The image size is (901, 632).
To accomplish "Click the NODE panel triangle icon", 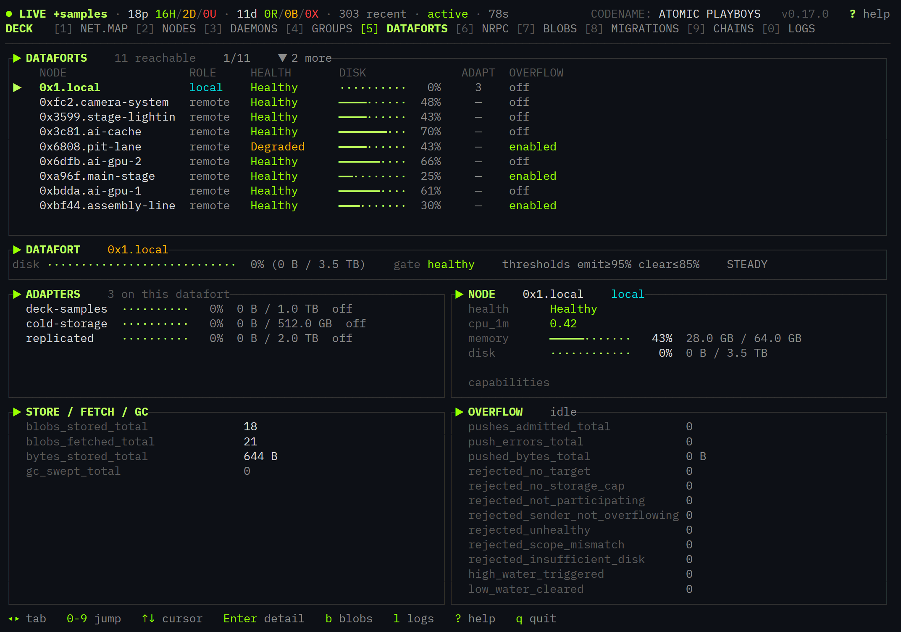I will (x=459, y=294).
